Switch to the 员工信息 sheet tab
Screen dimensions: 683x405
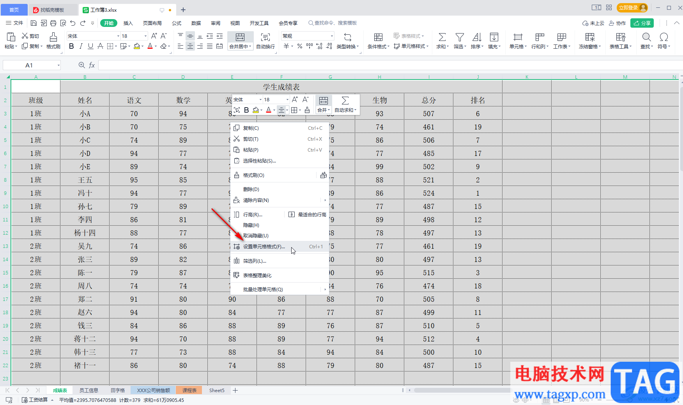(x=88, y=390)
